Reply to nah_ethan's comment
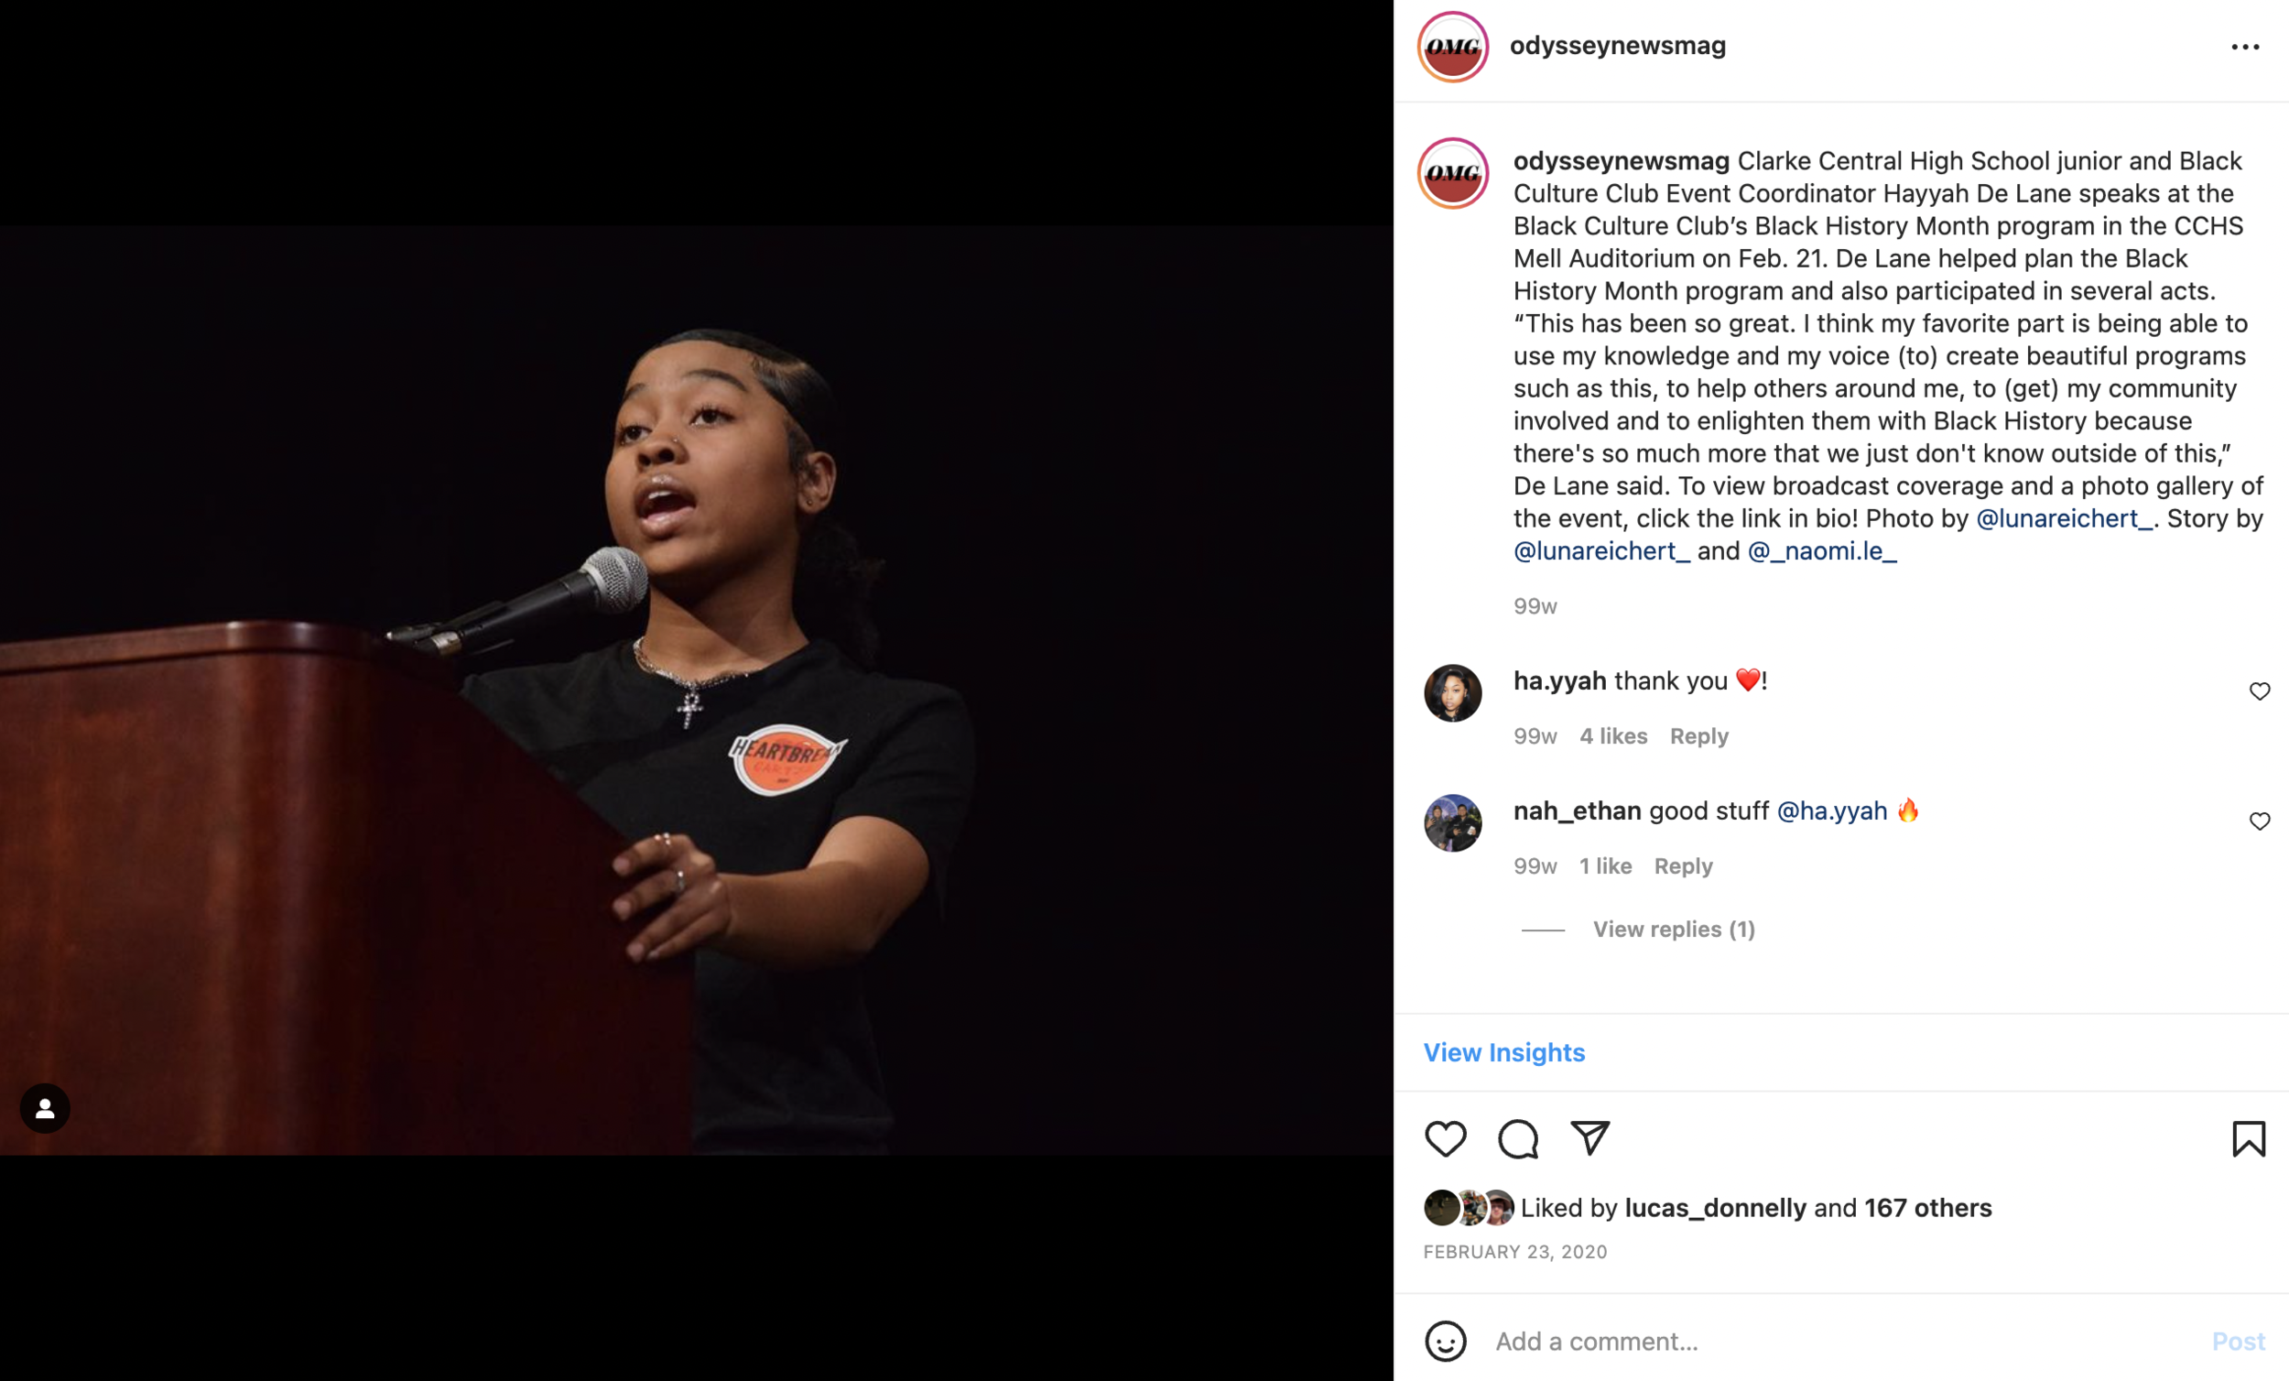This screenshot has height=1381, width=2289. [1683, 866]
